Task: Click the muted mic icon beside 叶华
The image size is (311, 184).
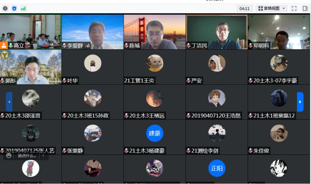Action: [65, 81]
